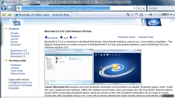Click the order@bluesoleil.com email link
Image resolution: width=175 pixels, height=98 pixels.
(x=20, y=83)
